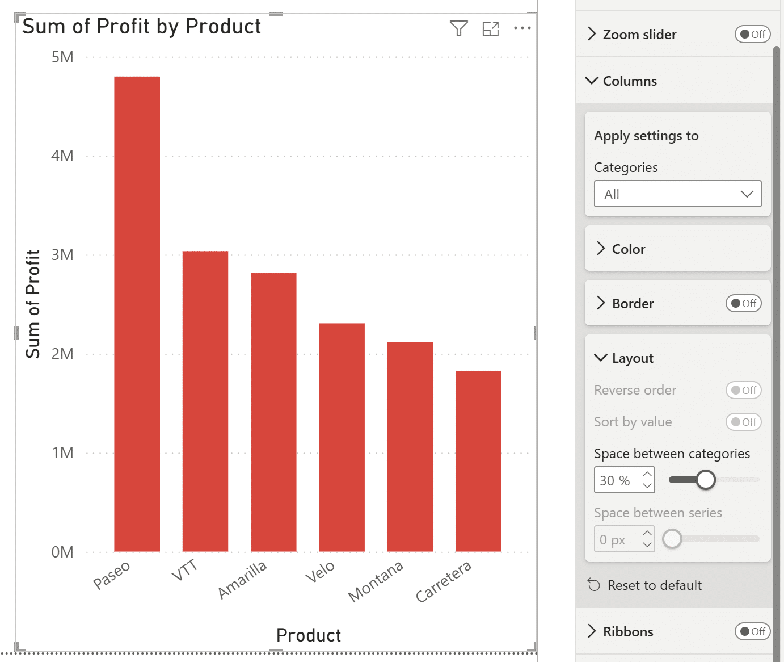Turn on the Border toggle

click(x=743, y=303)
